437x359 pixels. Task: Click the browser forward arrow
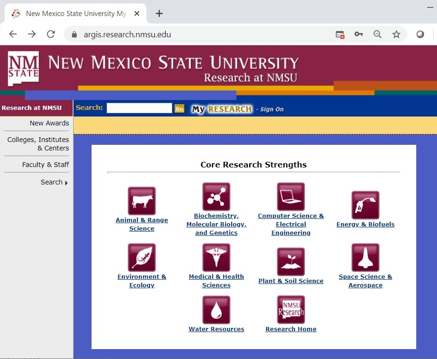click(32, 34)
